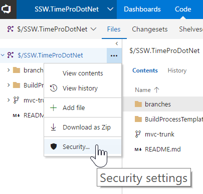
Task: Click the shield icon beside Security
Action: click(x=54, y=146)
